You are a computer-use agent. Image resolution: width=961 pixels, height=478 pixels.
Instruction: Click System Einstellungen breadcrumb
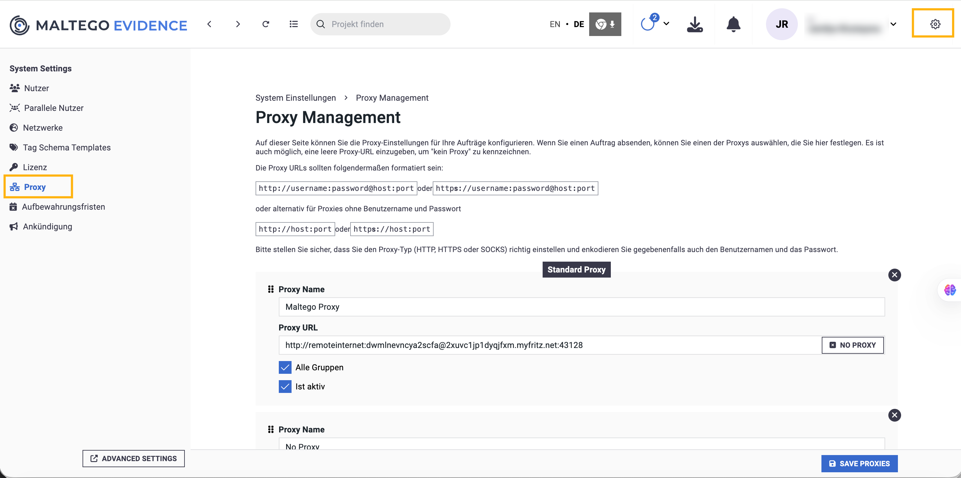tap(295, 98)
